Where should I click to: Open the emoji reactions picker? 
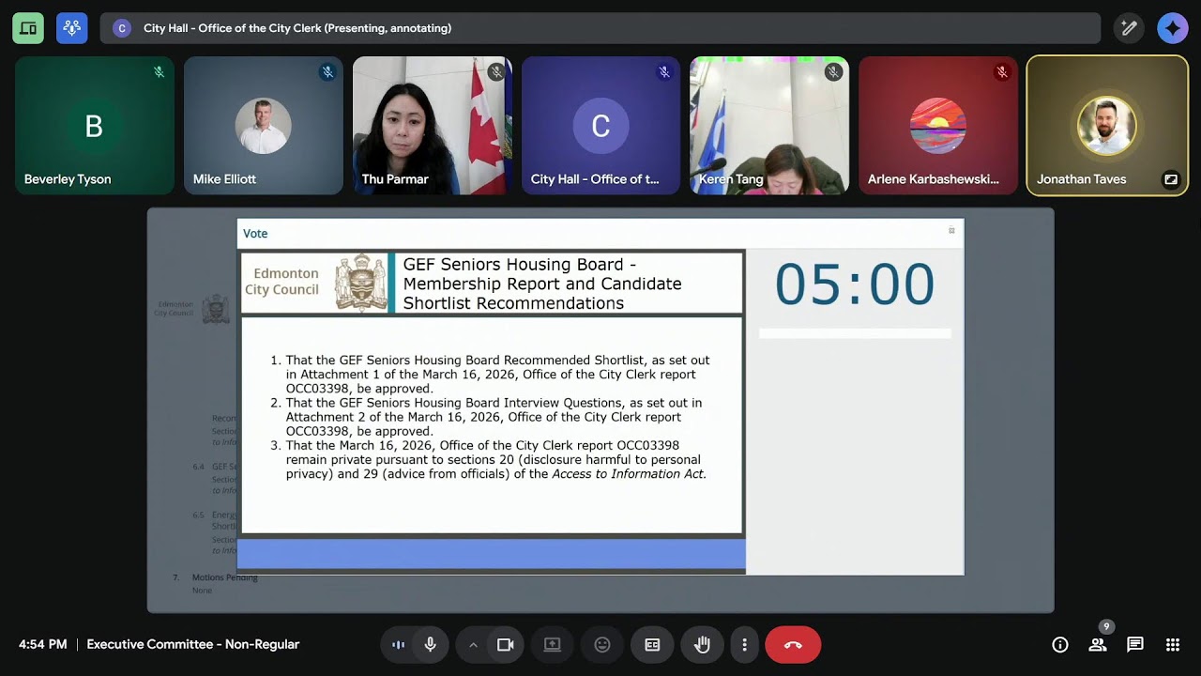[602, 645]
